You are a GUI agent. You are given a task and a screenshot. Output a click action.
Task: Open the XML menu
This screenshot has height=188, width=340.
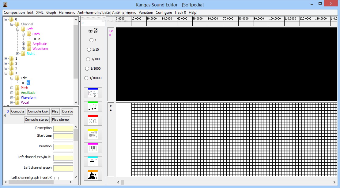(x=40, y=13)
